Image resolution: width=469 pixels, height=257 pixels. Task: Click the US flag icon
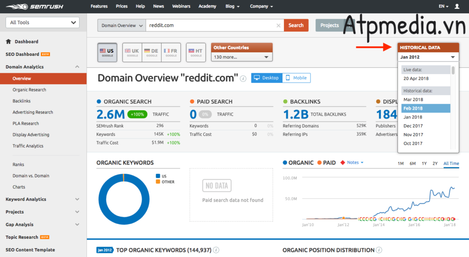(x=103, y=51)
